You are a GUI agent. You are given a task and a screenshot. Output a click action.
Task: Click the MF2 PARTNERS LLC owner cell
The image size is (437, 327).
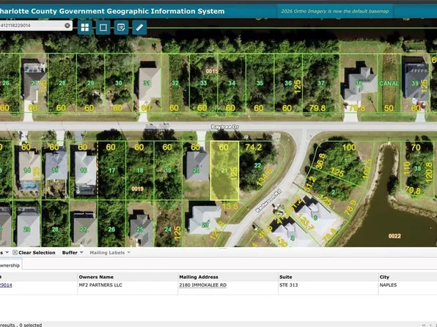coord(100,285)
